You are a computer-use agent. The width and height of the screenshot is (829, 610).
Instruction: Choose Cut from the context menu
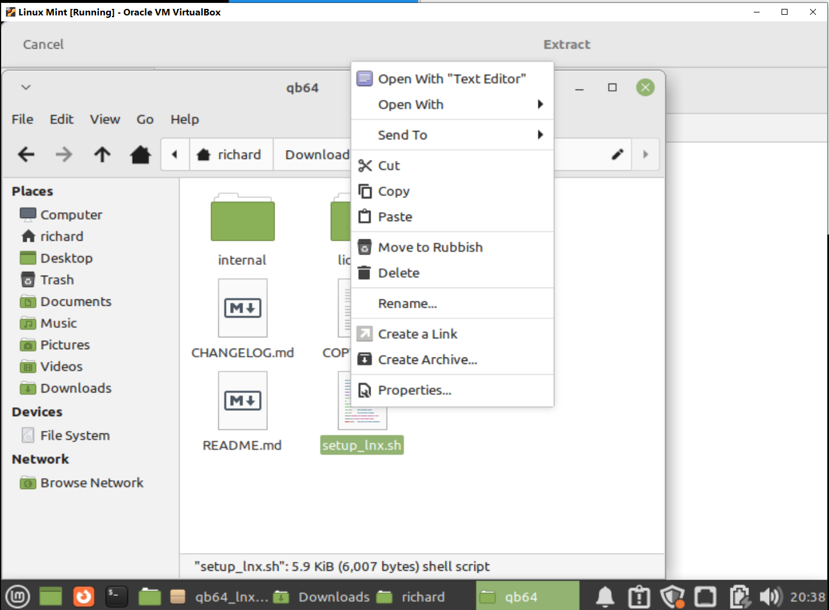point(452,165)
